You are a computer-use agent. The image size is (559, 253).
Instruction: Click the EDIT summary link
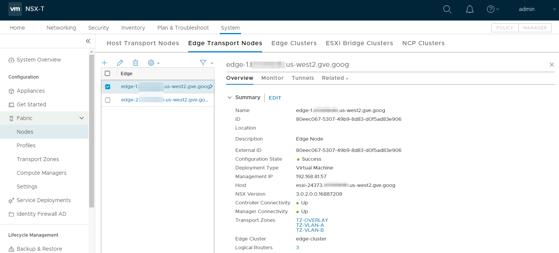(x=275, y=98)
